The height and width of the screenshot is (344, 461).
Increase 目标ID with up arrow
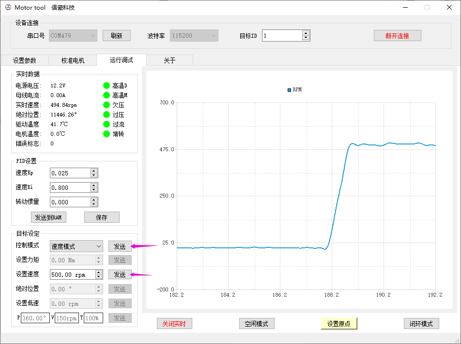pos(306,33)
